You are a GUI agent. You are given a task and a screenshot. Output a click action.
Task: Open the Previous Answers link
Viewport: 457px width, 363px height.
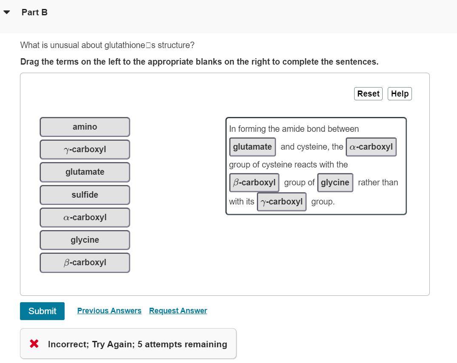point(109,311)
